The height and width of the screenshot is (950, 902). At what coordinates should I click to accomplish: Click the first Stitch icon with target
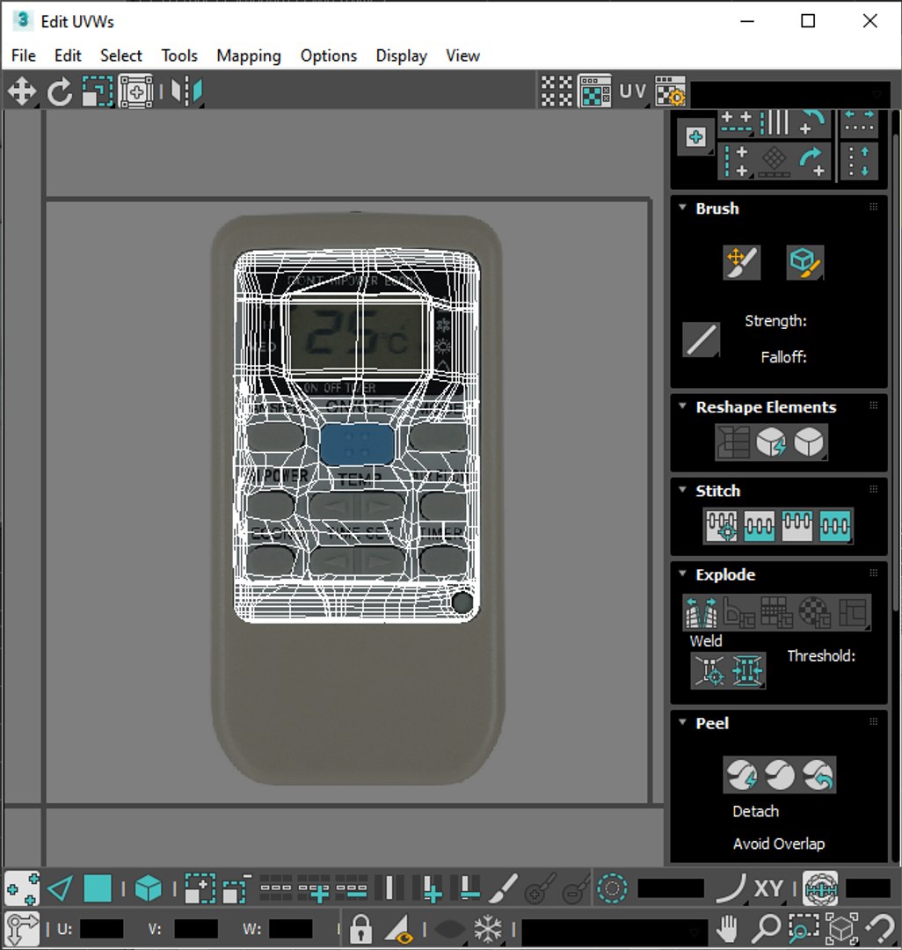click(x=722, y=524)
